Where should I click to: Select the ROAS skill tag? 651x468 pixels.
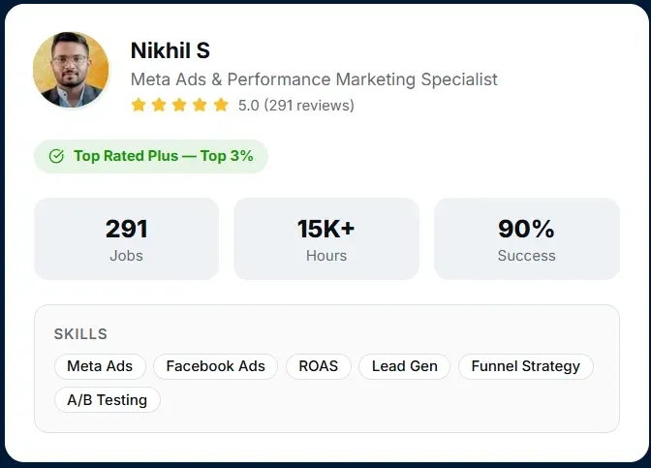pos(319,366)
